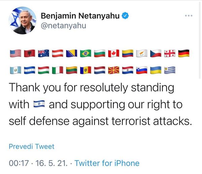Click the Ukraine blue-yellow flag emoji
The width and height of the screenshot is (202, 174).
pos(156,70)
